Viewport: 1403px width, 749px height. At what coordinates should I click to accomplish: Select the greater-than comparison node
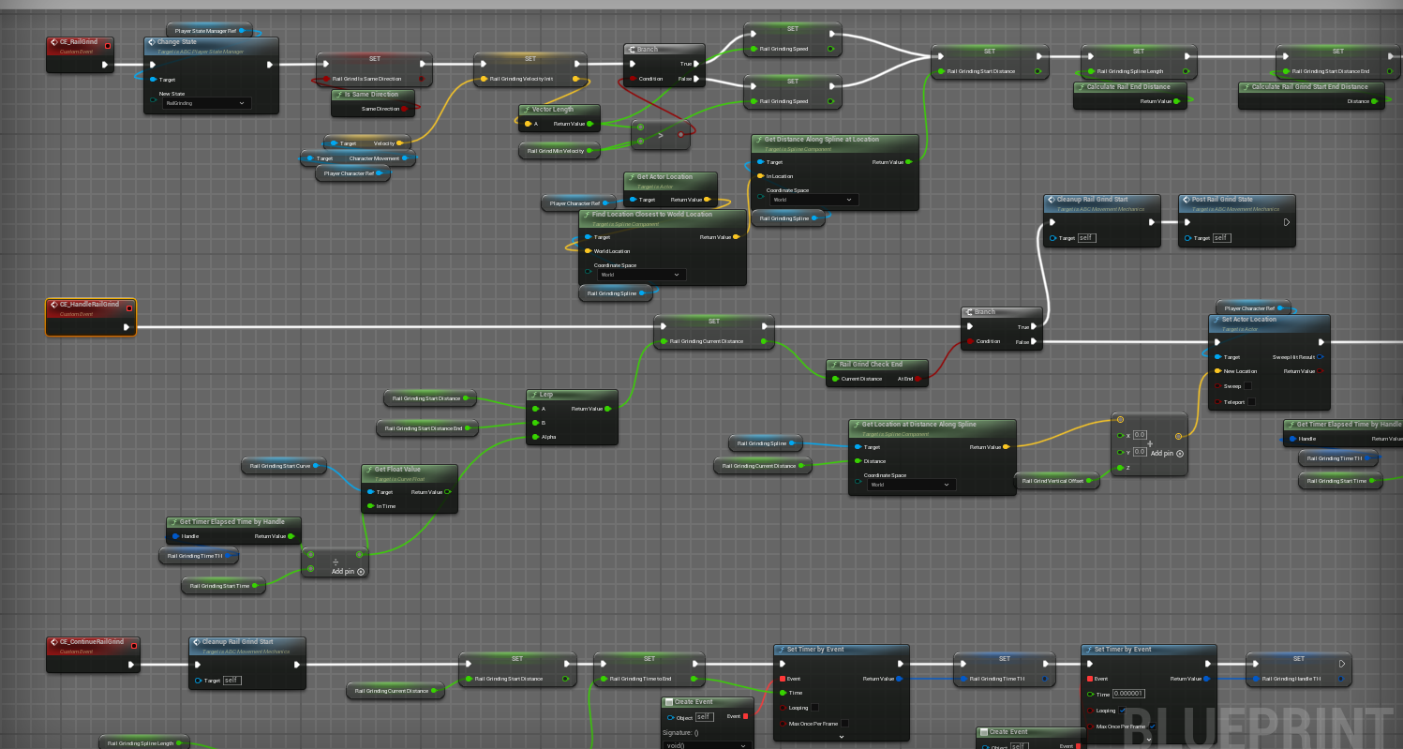point(661,135)
